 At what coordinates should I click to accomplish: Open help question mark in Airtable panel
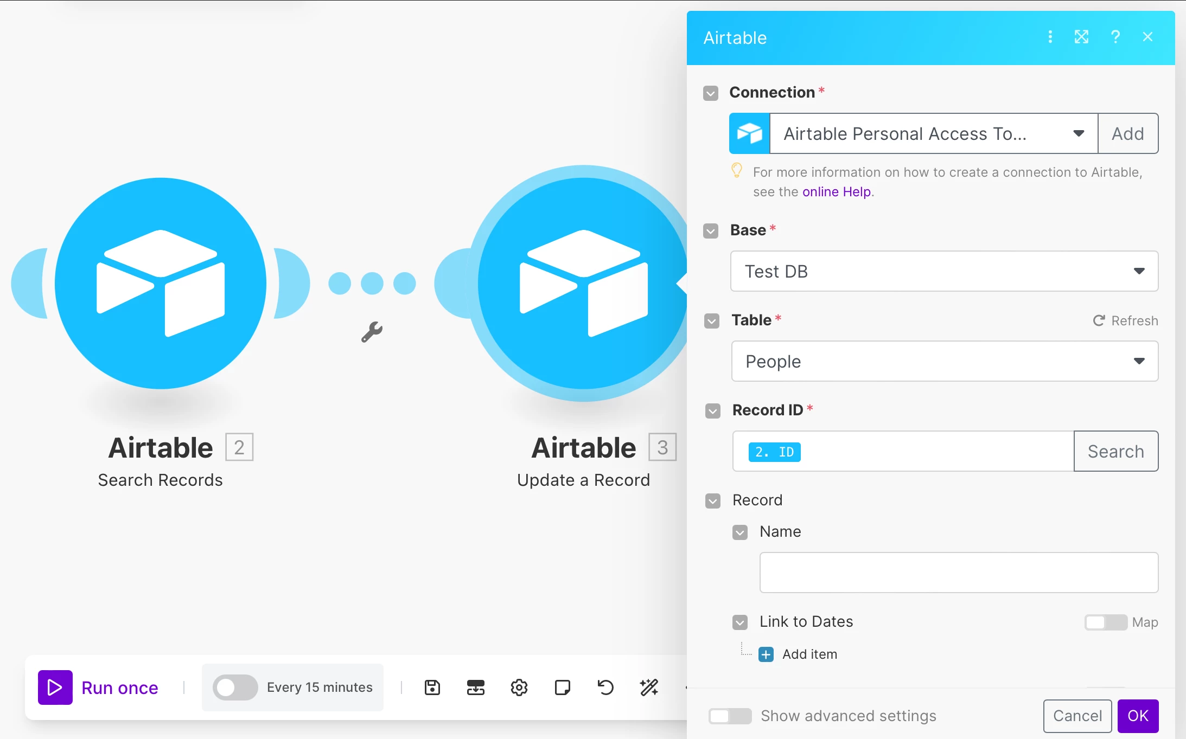pos(1115,37)
